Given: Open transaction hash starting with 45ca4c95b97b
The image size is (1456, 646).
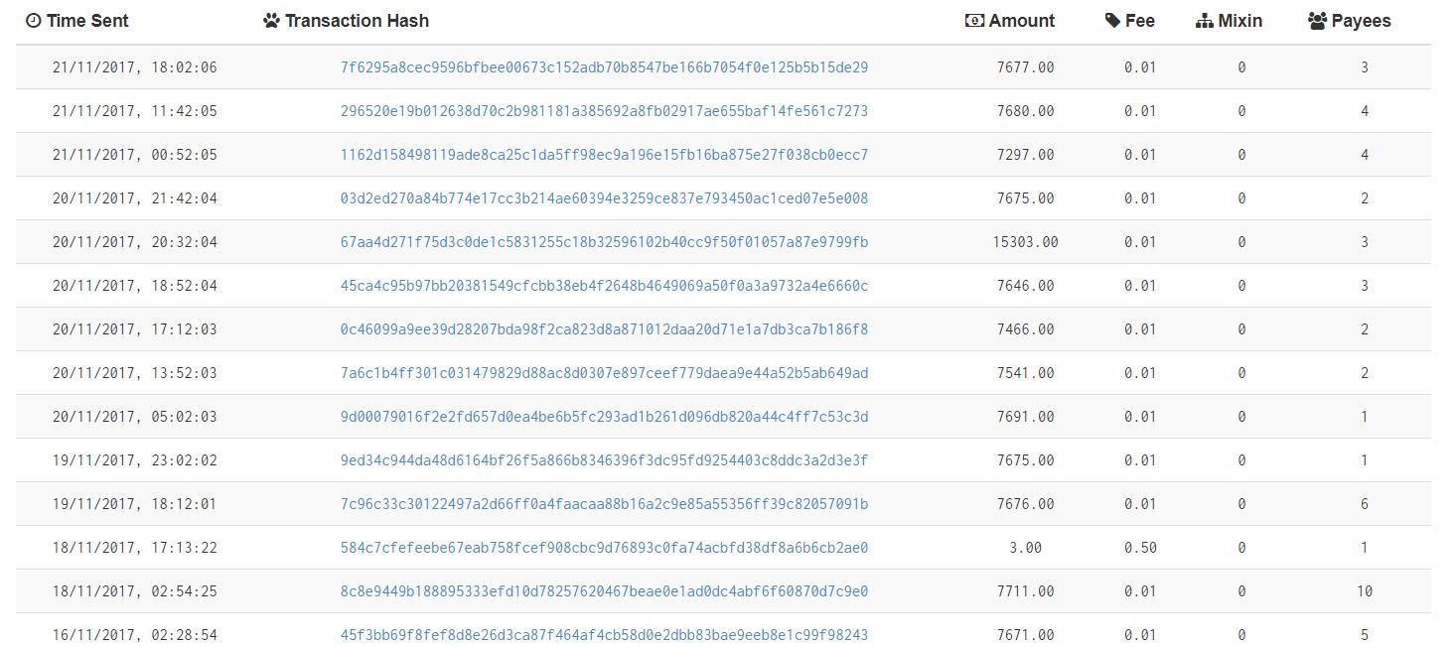Looking at the screenshot, I should [x=604, y=286].
